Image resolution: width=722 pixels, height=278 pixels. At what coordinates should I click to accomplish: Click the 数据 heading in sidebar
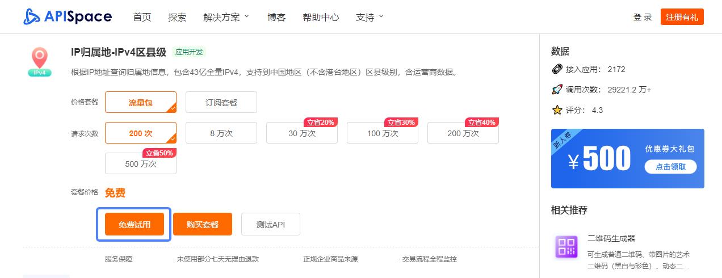[x=560, y=51]
